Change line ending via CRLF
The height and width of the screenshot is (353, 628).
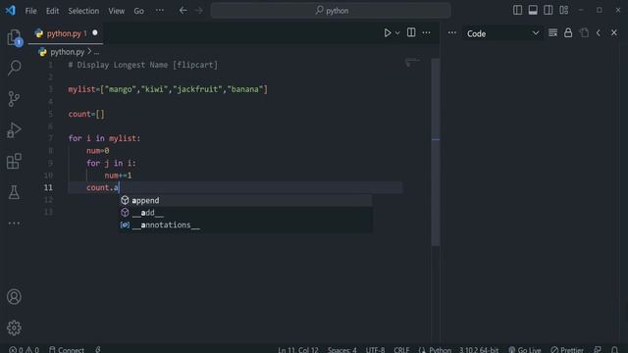tap(401, 349)
